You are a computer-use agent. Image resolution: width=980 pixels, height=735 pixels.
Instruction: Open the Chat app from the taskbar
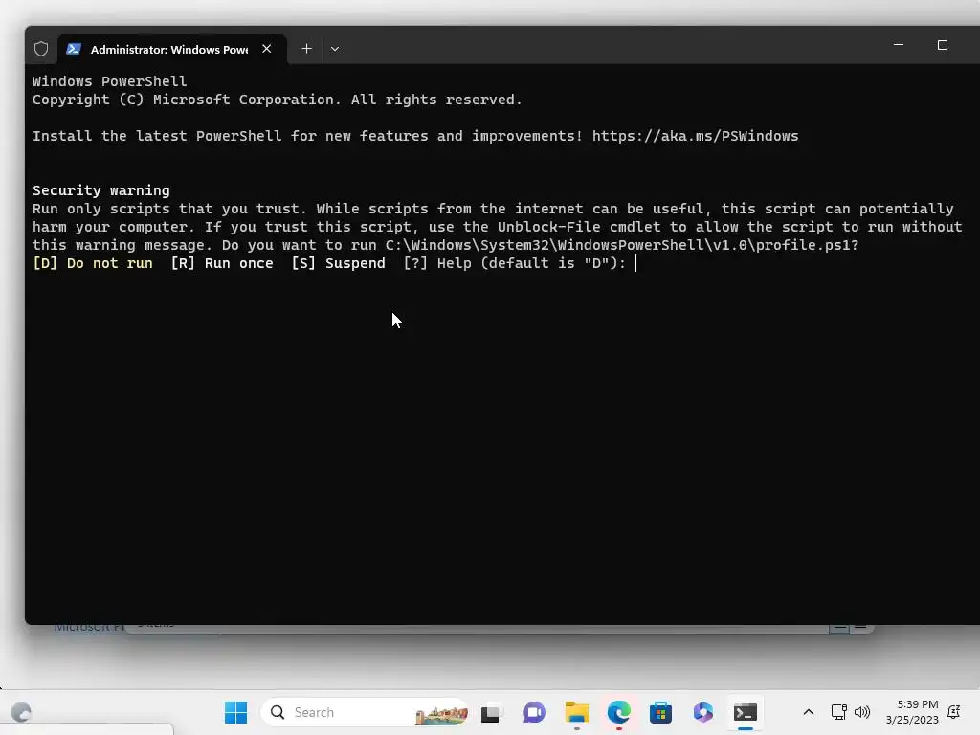534,712
